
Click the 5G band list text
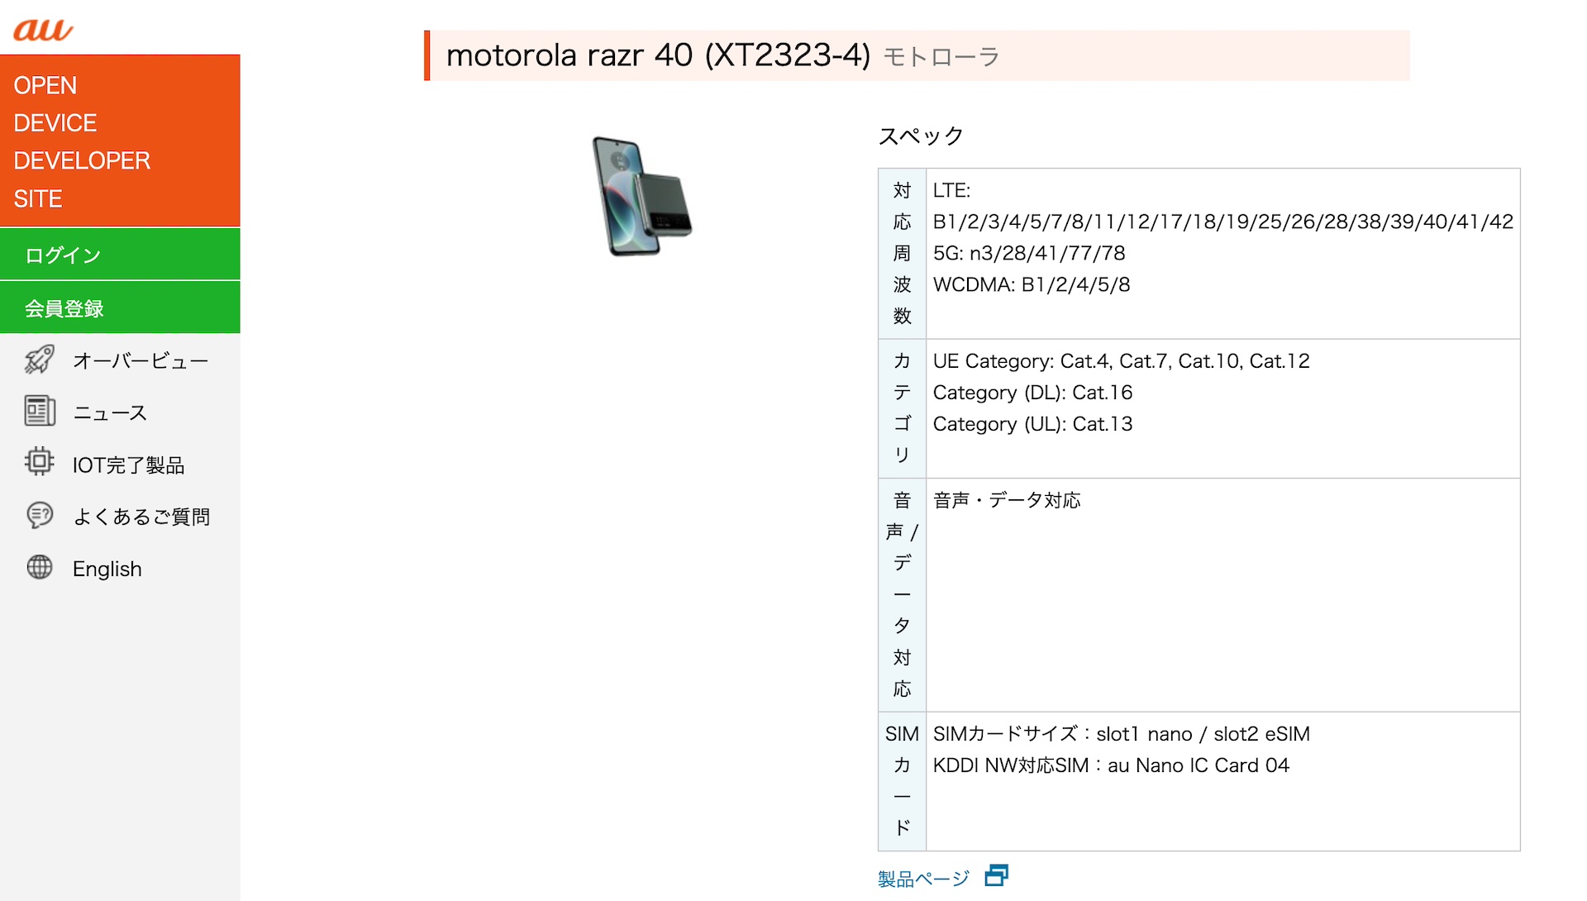pyautogui.click(x=1029, y=253)
